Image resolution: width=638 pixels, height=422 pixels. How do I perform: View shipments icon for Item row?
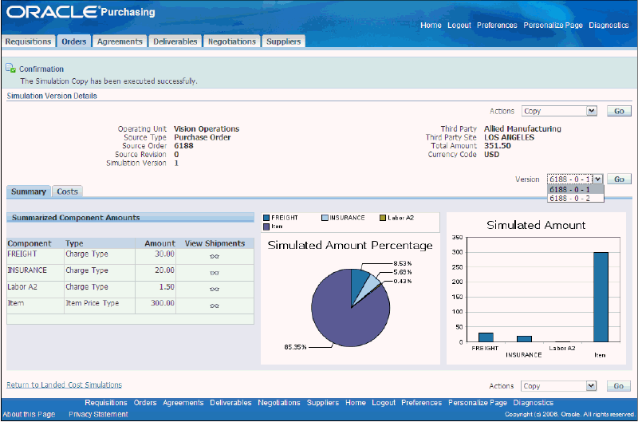tap(215, 306)
